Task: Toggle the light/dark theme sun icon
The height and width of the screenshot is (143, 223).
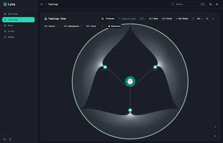Action: tap(217, 4)
